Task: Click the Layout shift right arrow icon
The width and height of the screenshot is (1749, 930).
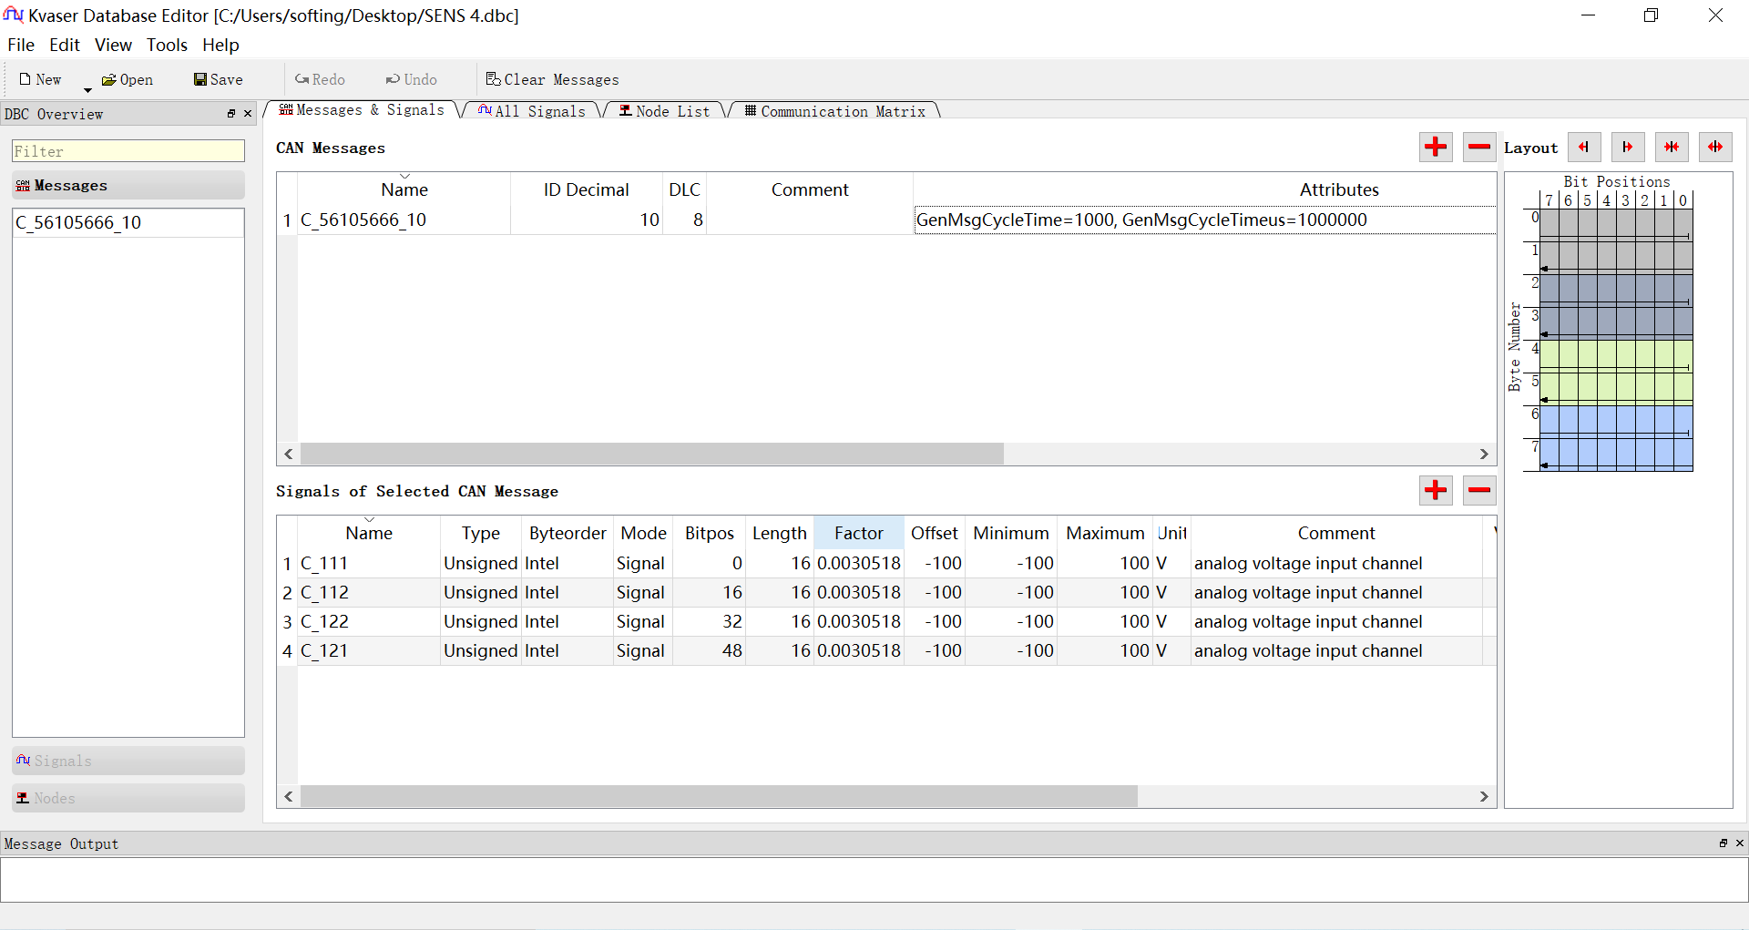Action: point(1628,147)
